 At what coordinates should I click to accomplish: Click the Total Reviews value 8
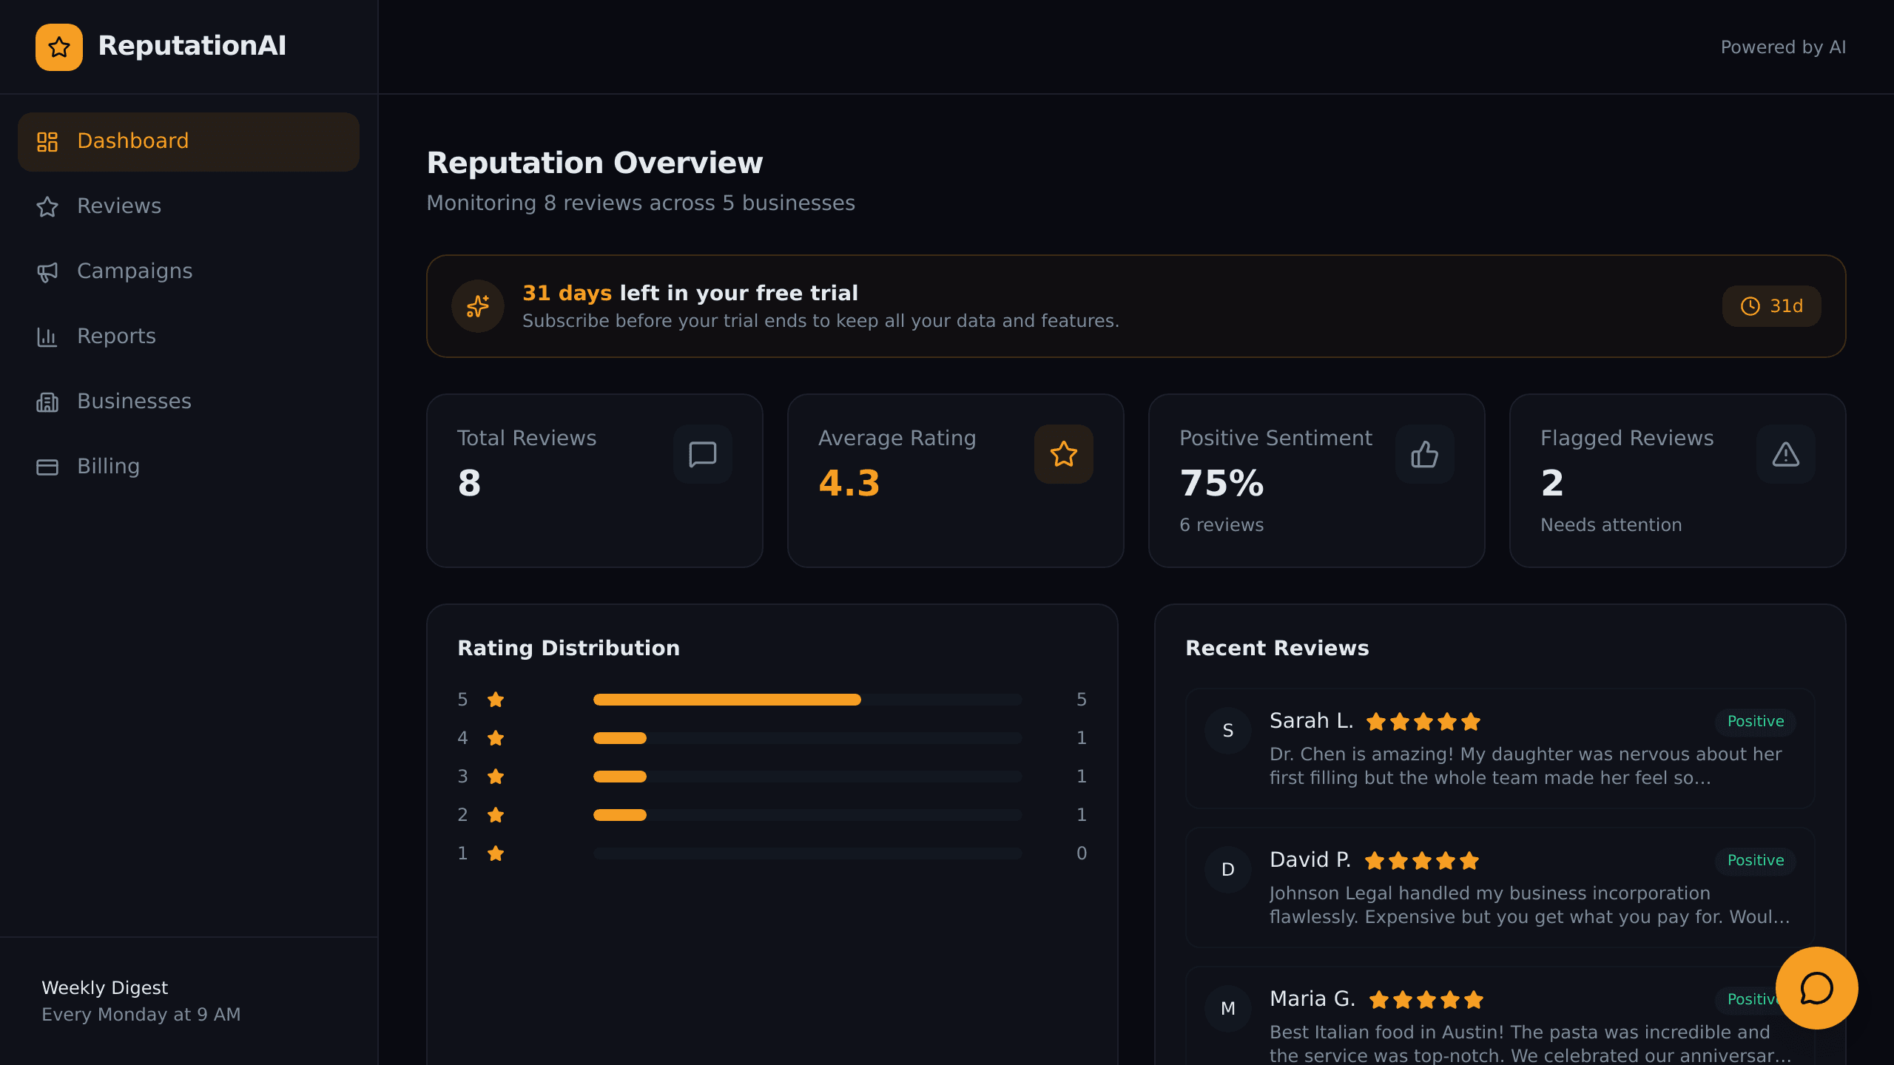pyautogui.click(x=469, y=484)
